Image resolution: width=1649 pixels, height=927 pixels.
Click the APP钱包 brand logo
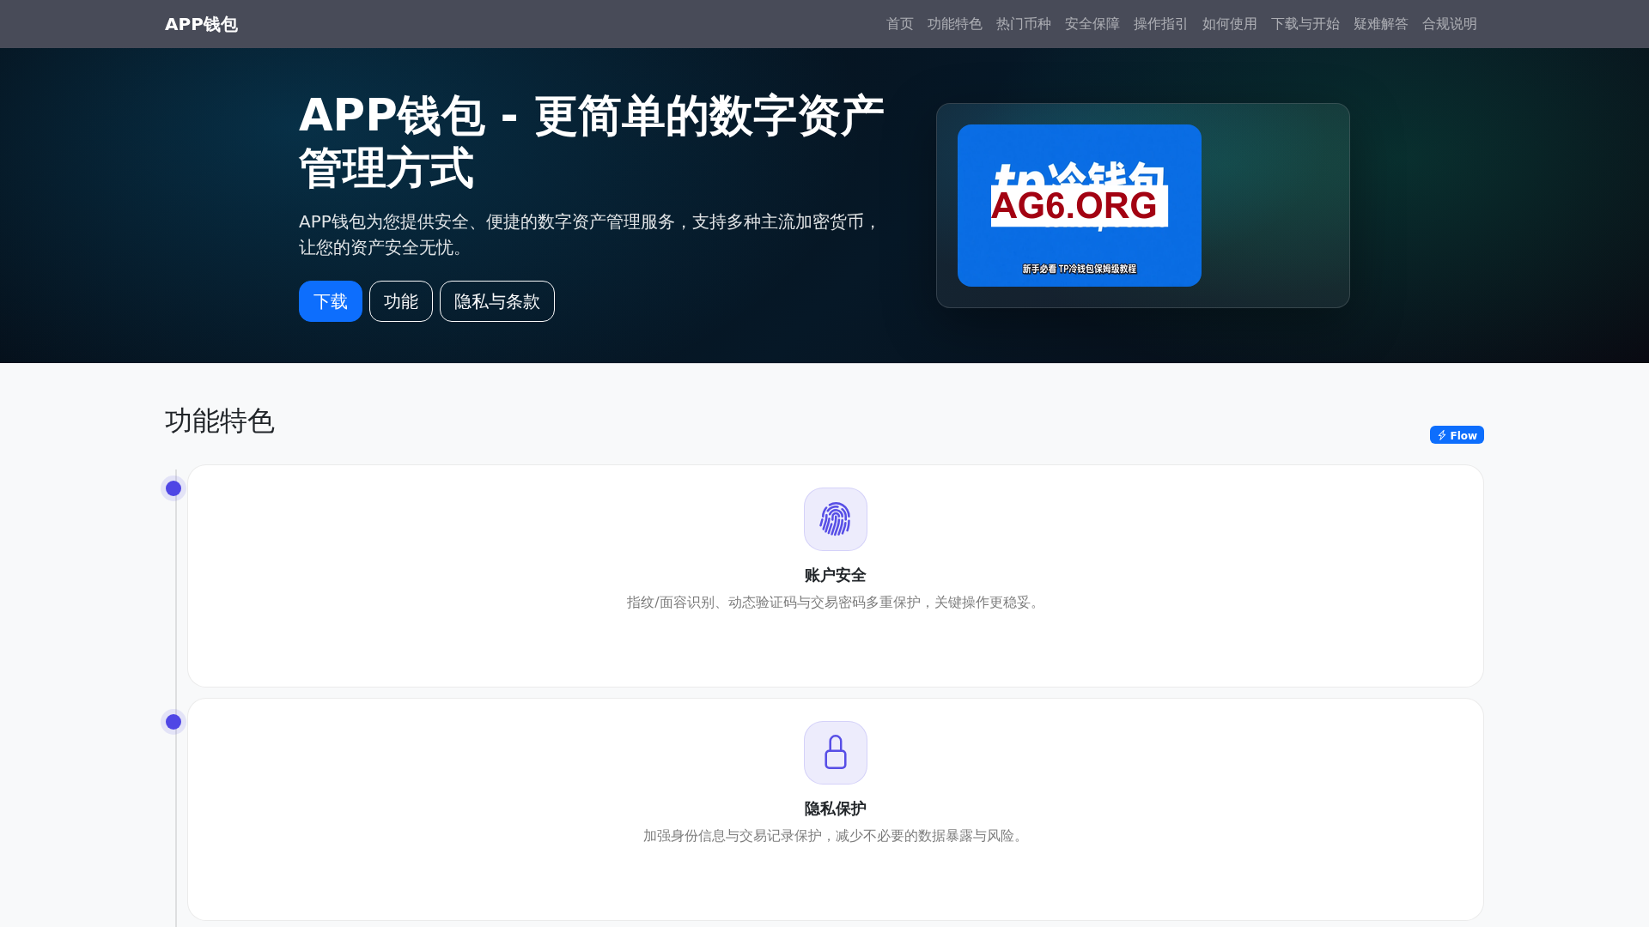(201, 24)
